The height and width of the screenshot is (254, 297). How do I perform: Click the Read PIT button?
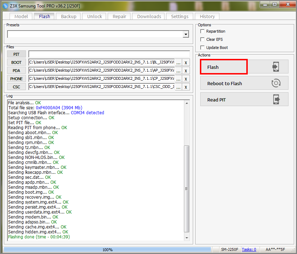tap(244, 99)
